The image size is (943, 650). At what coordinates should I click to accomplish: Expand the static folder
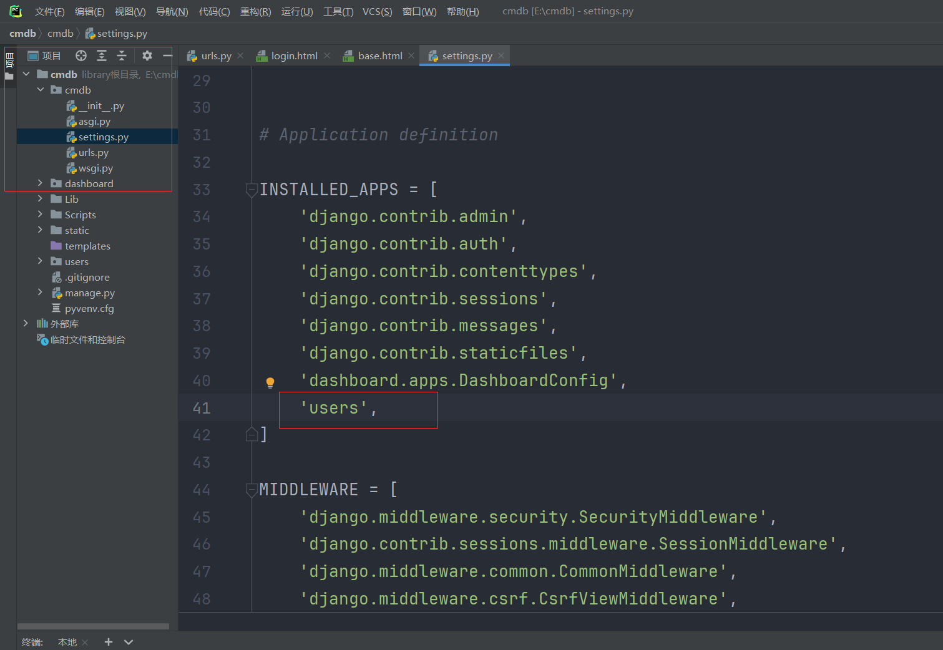41,230
